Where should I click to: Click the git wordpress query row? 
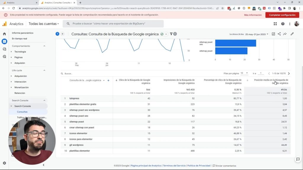(x=76, y=145)
